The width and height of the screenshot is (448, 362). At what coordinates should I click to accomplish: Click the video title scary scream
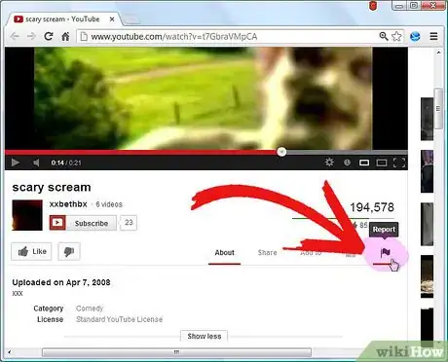click(x=52, y=187)
